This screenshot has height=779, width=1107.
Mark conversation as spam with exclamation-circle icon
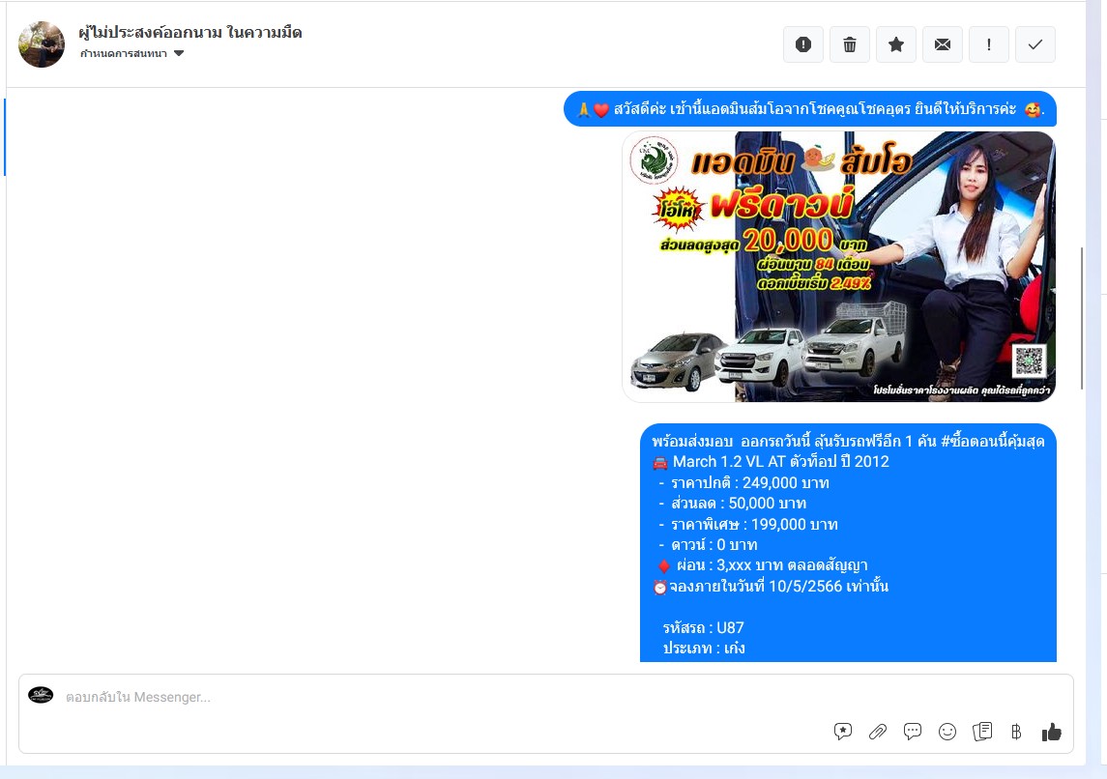point(803,44)
